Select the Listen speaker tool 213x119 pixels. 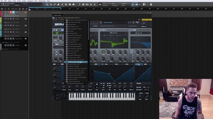point(74,4)
